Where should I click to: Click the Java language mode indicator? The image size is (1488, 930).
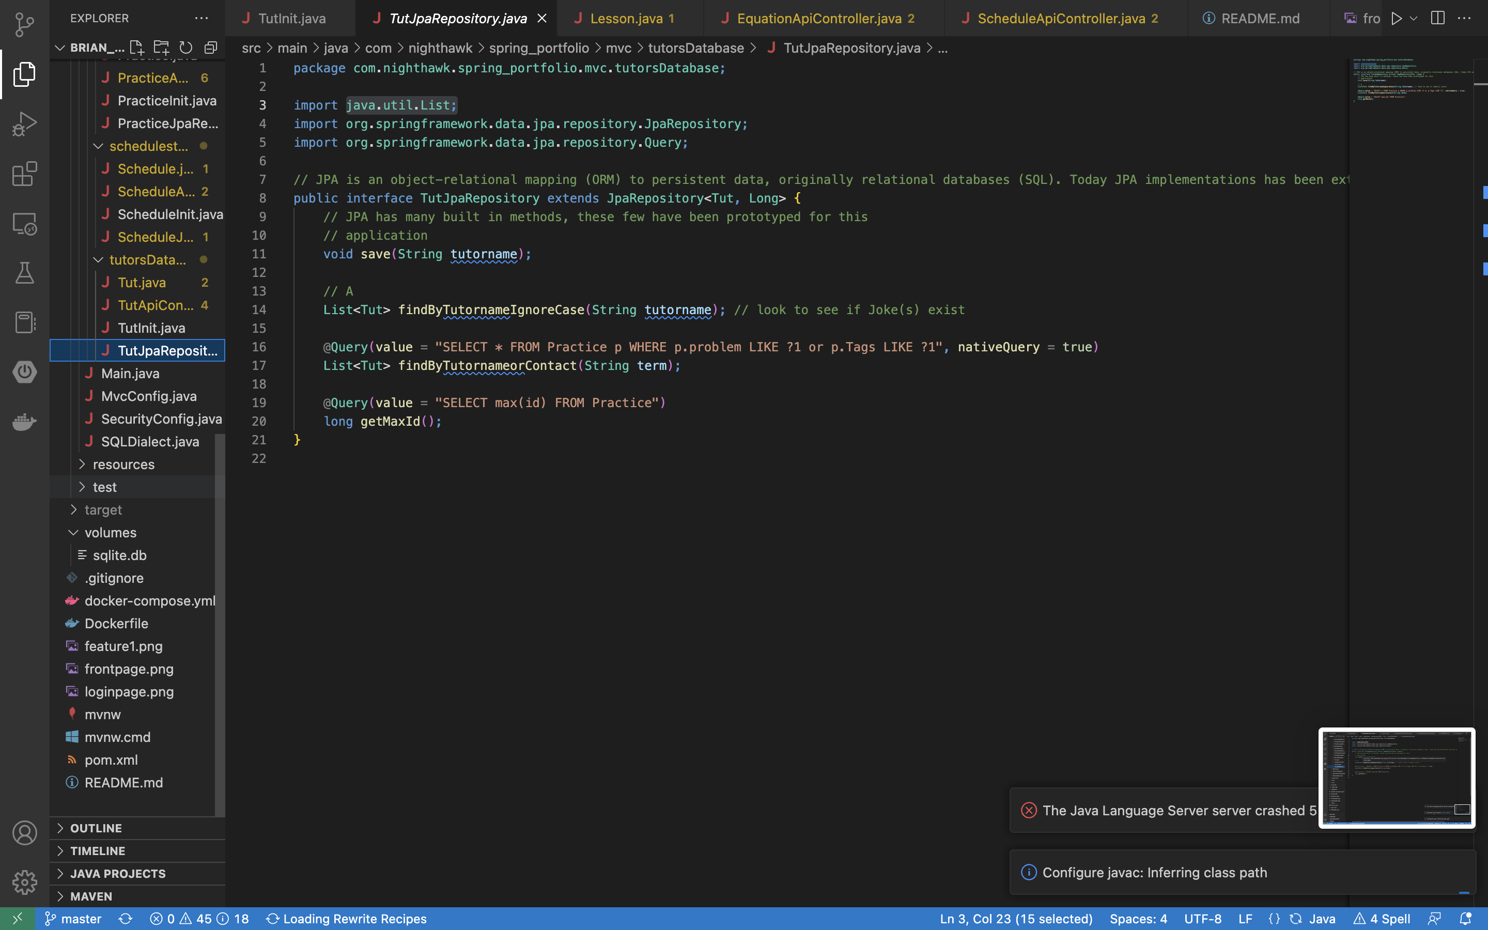click(1322, 918)
